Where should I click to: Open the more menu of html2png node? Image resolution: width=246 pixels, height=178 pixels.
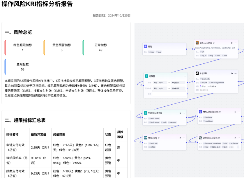(x=184, y=138)
